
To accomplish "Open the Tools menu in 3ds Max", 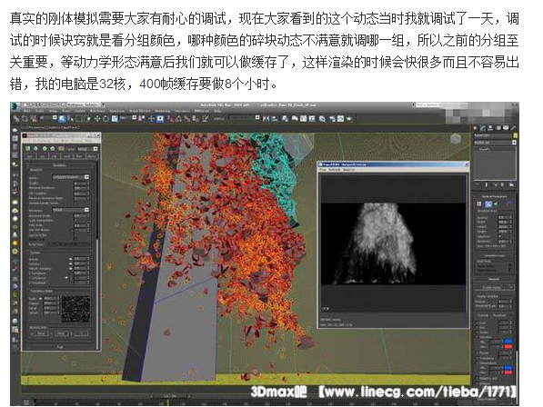I will click(39, 111).
